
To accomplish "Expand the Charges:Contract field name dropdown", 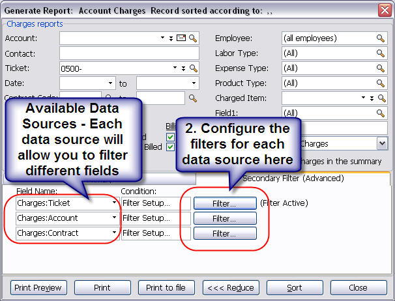I will (115, 233).
